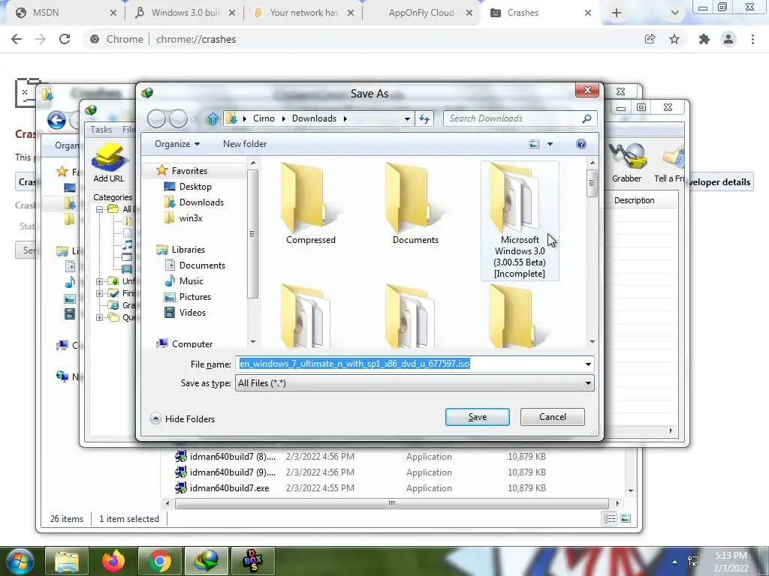769x576 pixels.
Task: Open address bar previous locations dropdown
Action: [x=407, y=118]
